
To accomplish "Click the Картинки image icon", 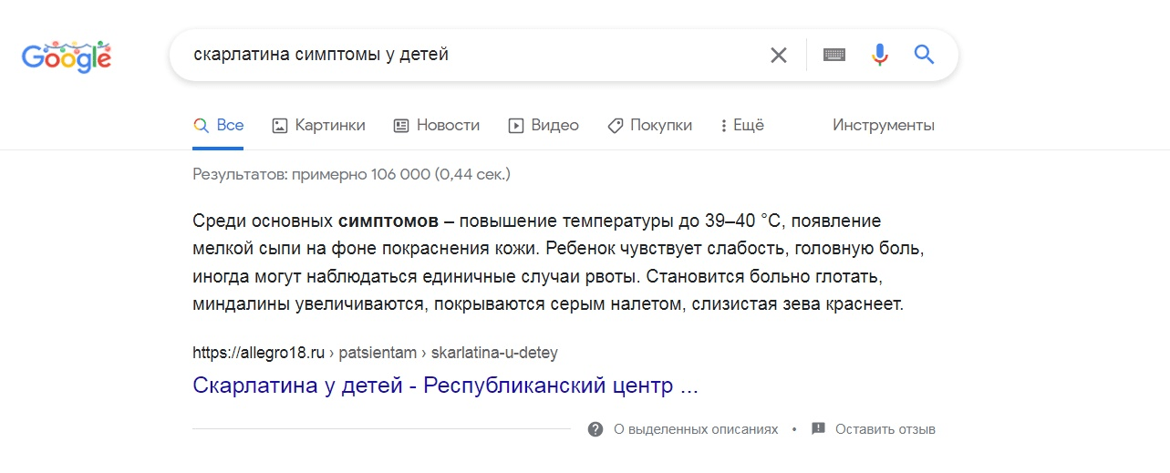I will (280, 126).
